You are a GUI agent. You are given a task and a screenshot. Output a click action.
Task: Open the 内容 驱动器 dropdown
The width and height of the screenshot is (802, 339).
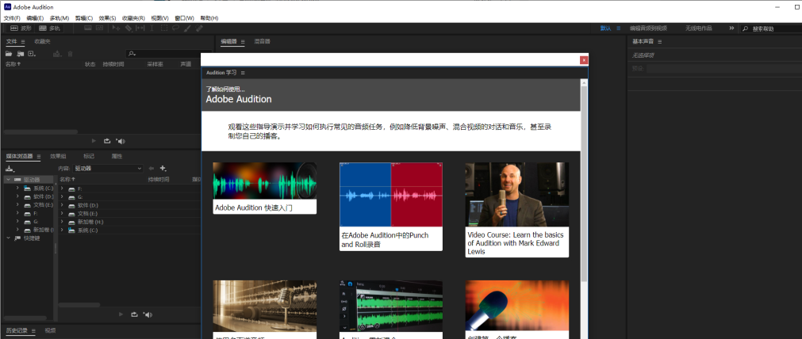[108, 168]
